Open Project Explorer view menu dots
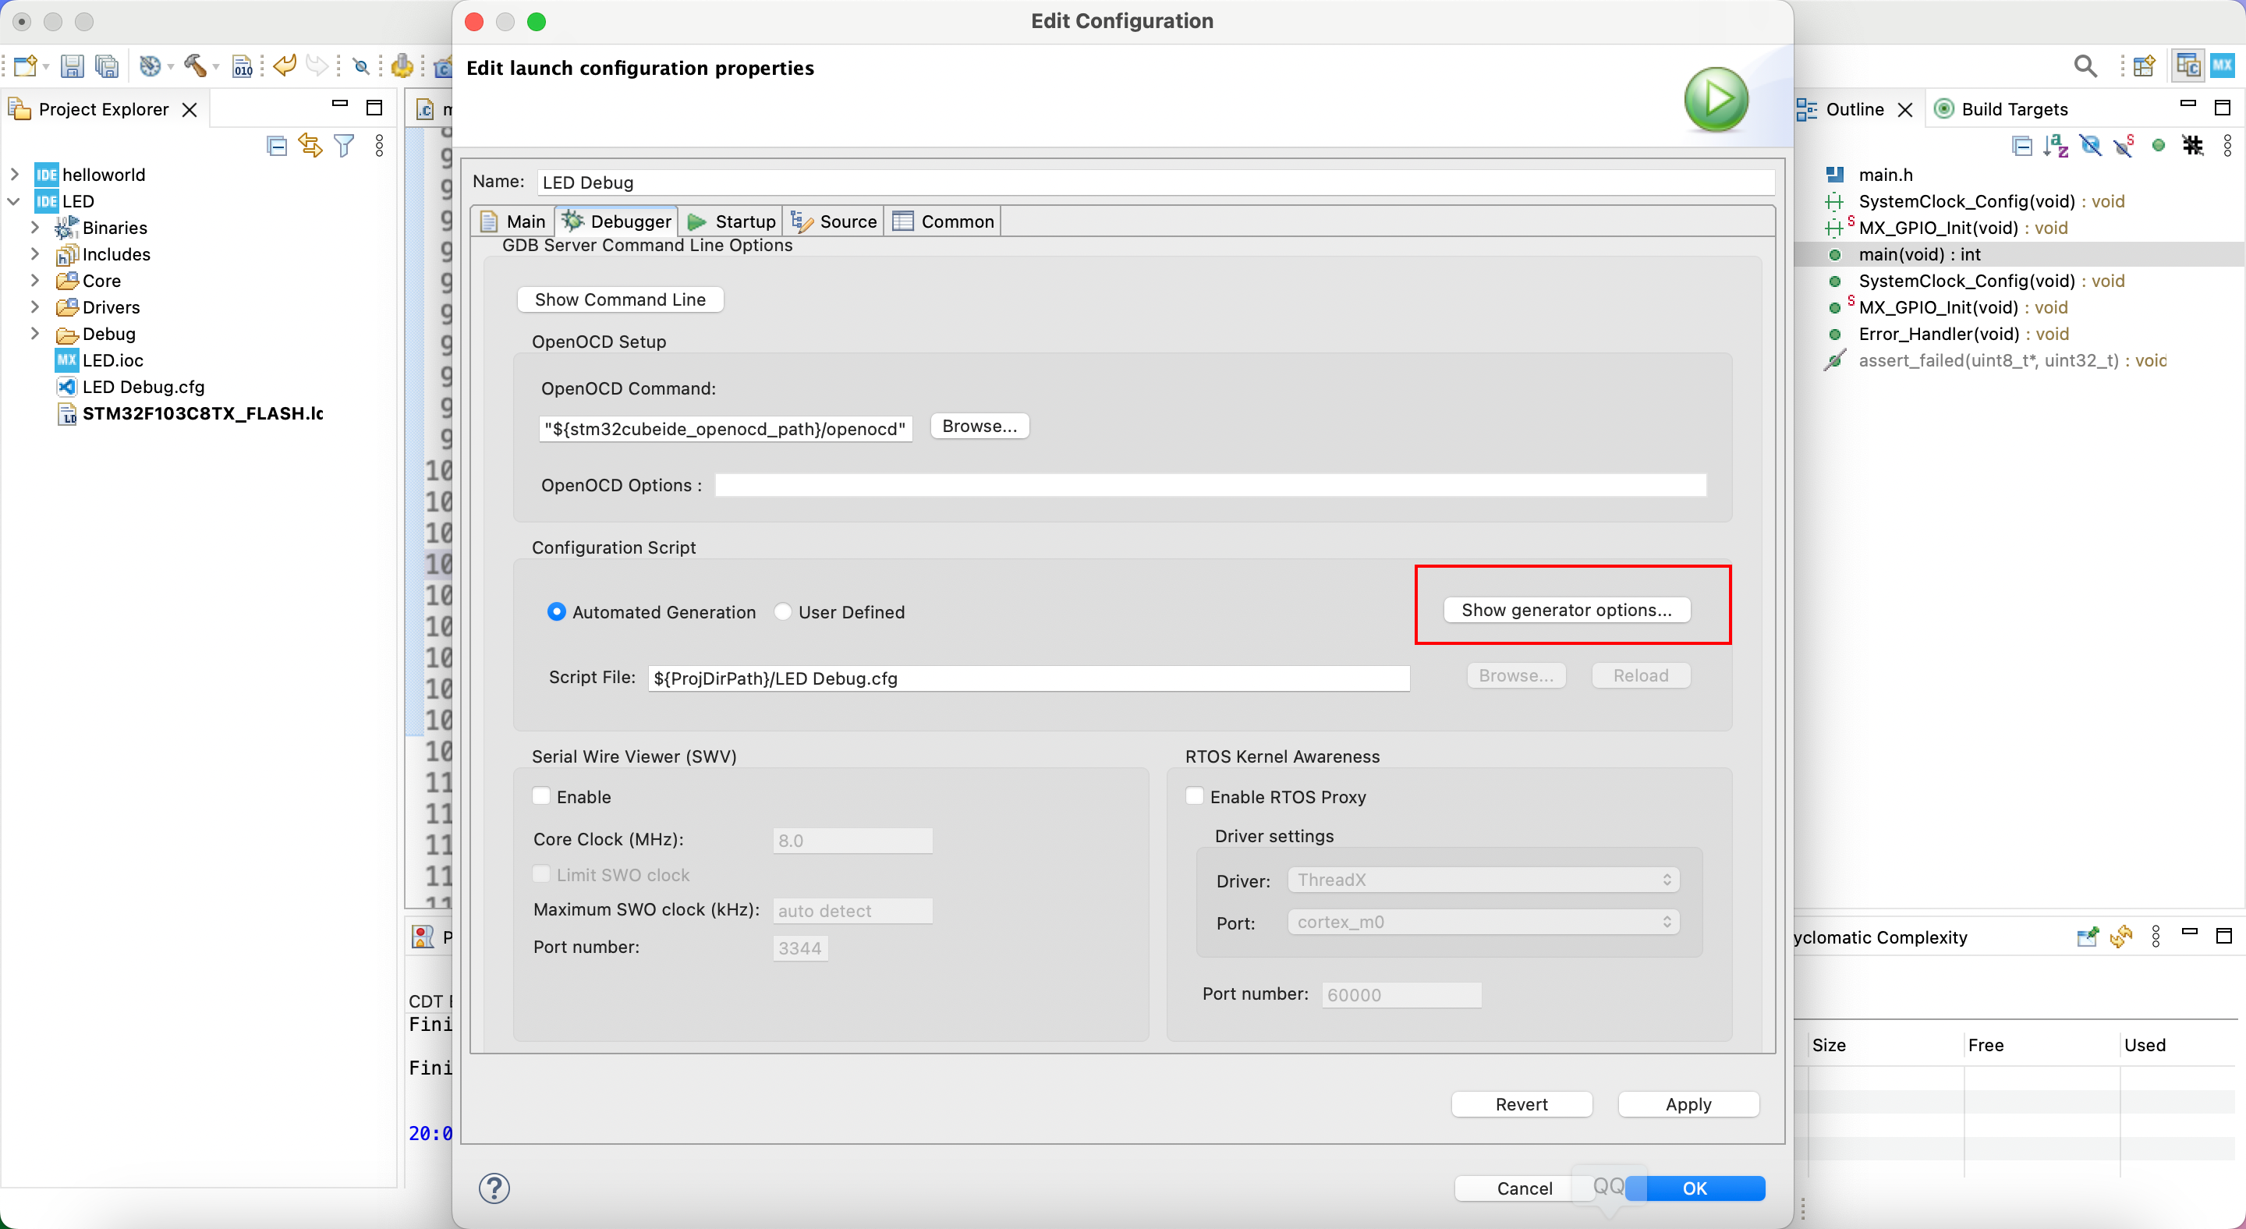Screen dimensions: 2246x1229 coord(379,146)
